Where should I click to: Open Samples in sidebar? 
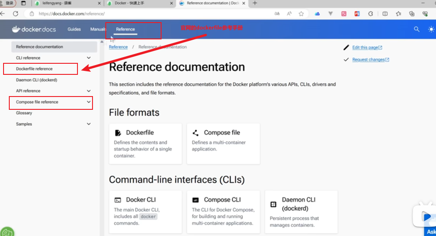point(24,124)
